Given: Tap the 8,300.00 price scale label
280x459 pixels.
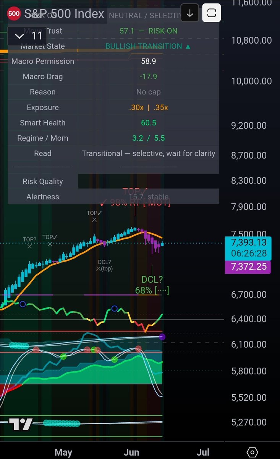Looking at the screenshot, I should click(249, 181).
